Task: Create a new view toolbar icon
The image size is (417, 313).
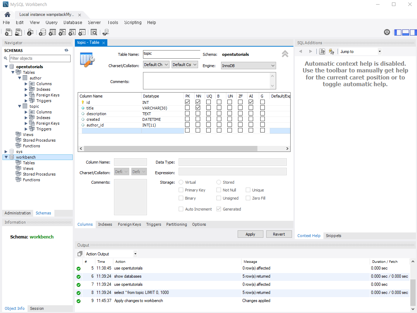Action: point(62,32)
